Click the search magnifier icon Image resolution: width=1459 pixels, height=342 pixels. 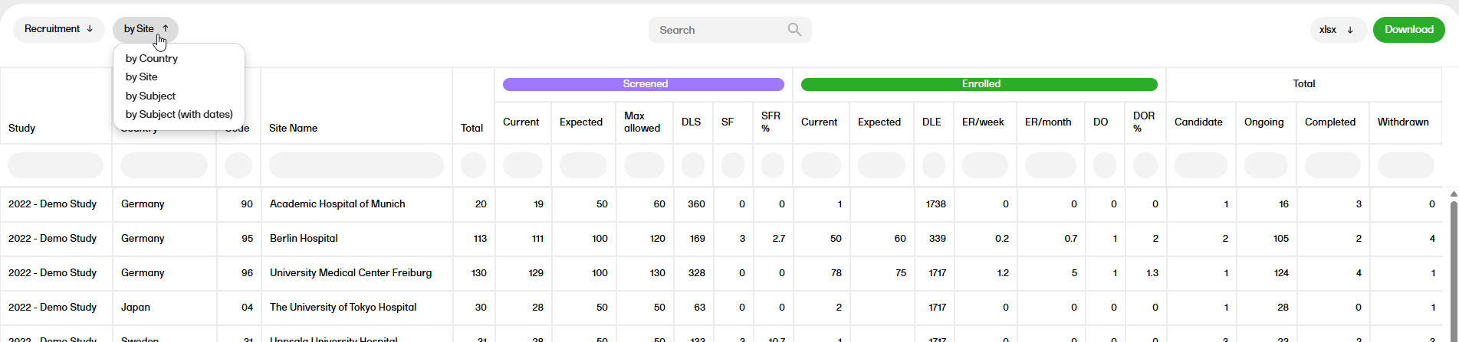(x=794, y=30)
